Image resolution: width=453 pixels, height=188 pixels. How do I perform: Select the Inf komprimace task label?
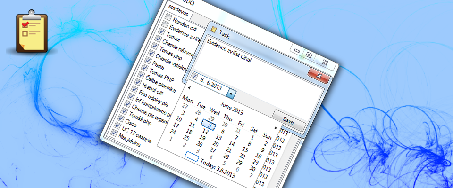pos(153,107)
